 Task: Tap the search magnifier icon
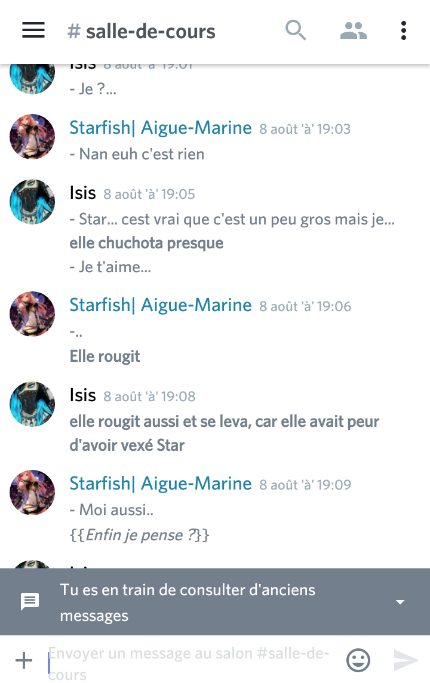[x=296, y=30]
